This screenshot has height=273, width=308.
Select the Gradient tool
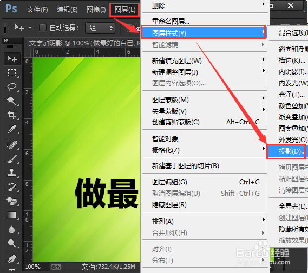tap(12, 215)
